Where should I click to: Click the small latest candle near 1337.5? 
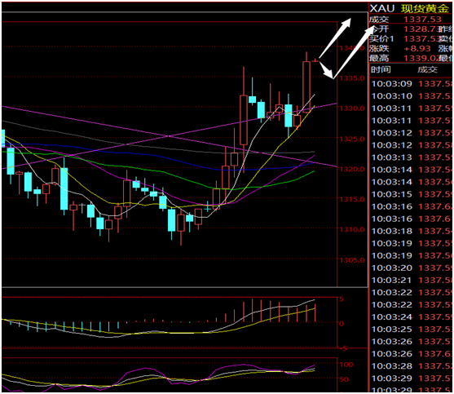coord(315,60)
